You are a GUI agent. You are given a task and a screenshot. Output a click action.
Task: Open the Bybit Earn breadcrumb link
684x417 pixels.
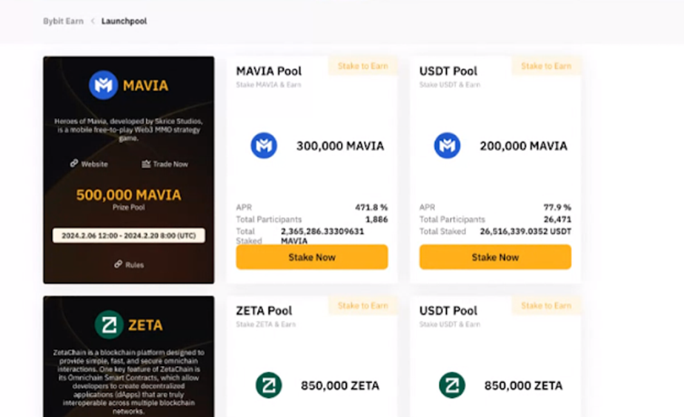pos(63,21)
